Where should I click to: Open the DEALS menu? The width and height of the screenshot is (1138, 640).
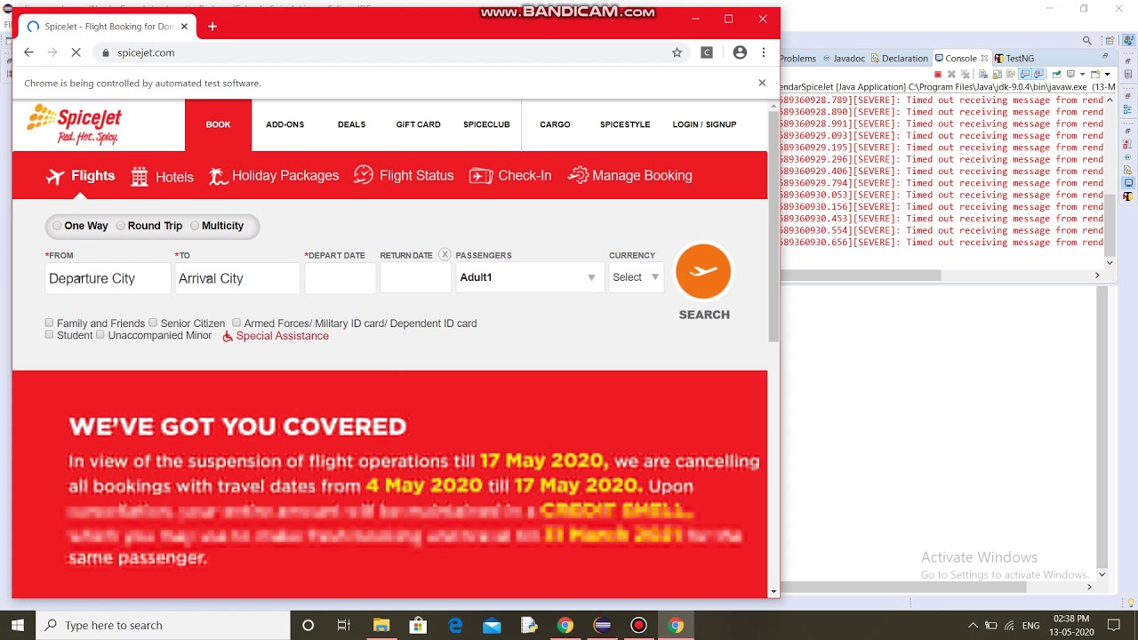click(351, 124)
